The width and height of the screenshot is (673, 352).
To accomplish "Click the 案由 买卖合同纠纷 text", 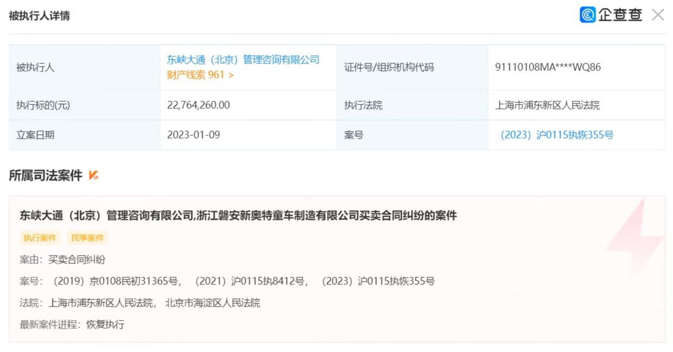I will [77, 259].
